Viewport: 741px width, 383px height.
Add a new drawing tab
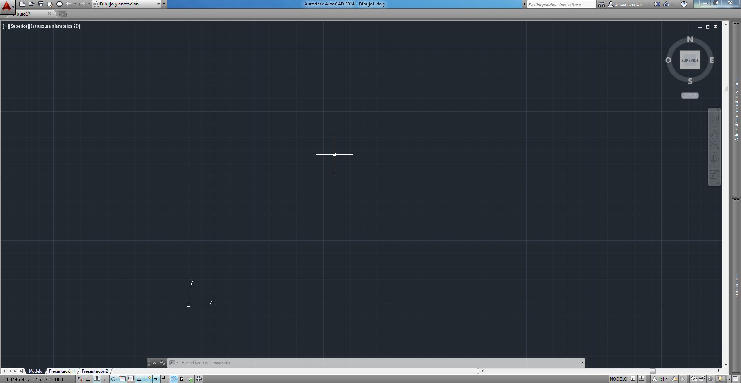point(63,14)
